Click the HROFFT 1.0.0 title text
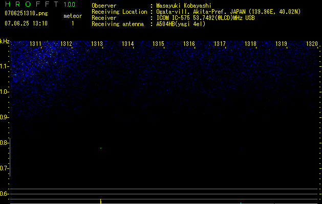The width and height of the screenshot is (322, 204). [40, 4]
